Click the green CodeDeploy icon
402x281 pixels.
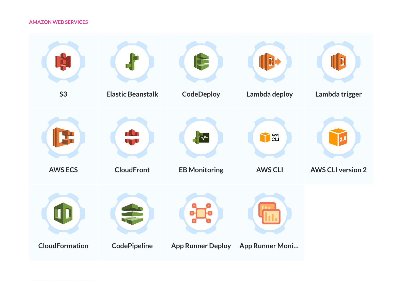pos(201,62)
